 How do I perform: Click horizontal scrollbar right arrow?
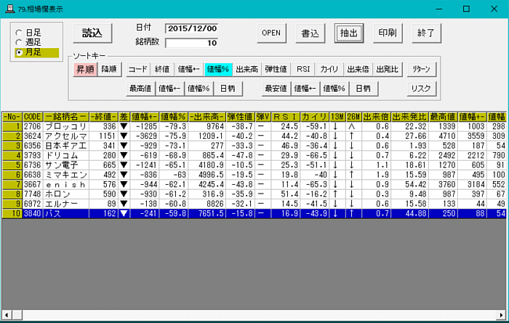tap(502, 315)
